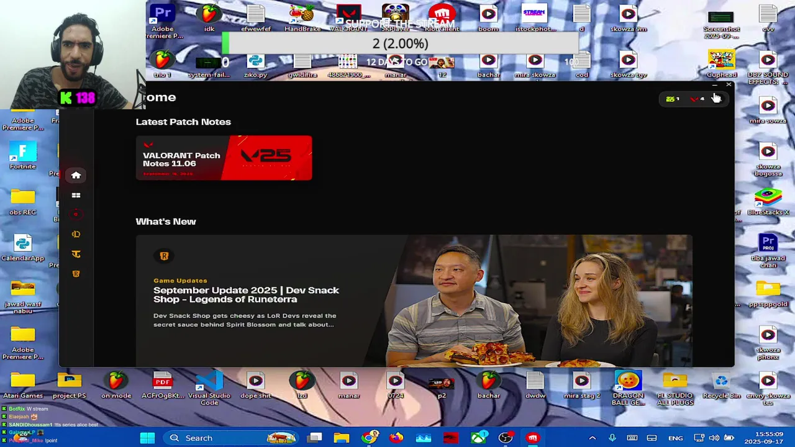
Task: Select the mira stag 2 video file
Action: 581,385
